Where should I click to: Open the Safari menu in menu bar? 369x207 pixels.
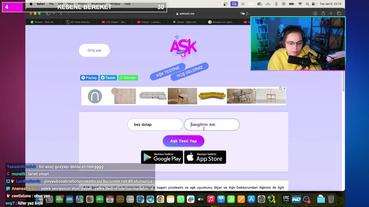coord(41,4)
